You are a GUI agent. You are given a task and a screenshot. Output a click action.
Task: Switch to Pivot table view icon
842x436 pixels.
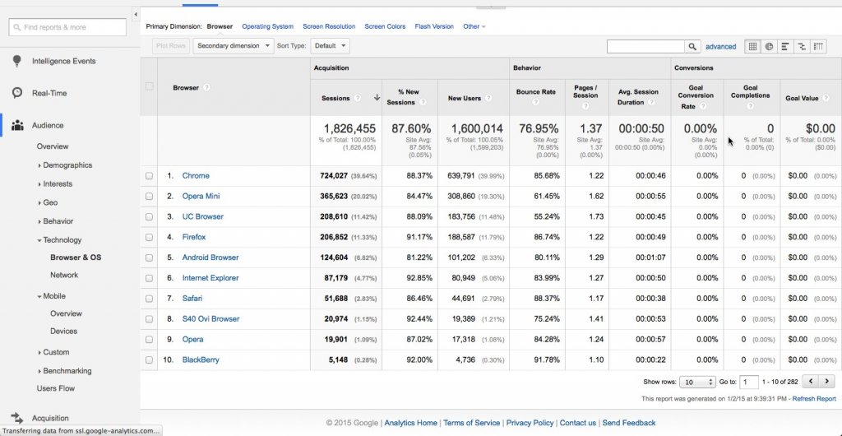tap(818, 47)
